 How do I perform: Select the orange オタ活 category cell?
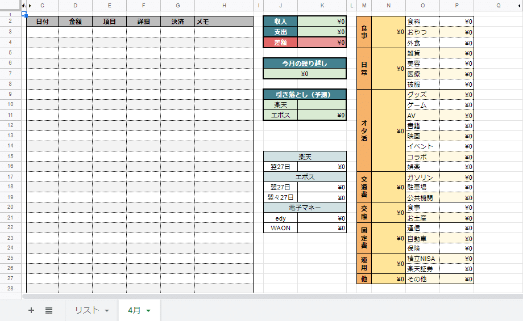364,130
